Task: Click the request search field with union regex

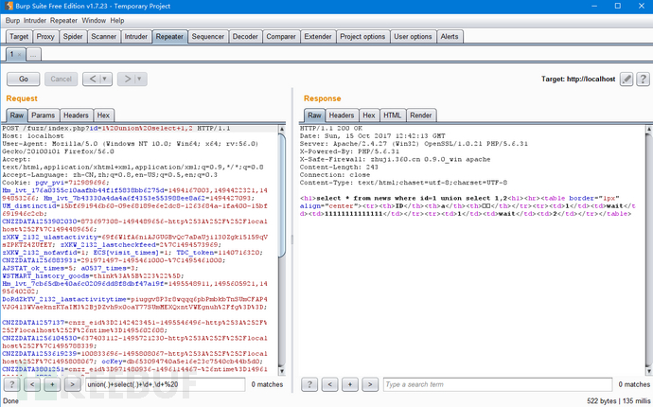Action: [x=166, y=384]
